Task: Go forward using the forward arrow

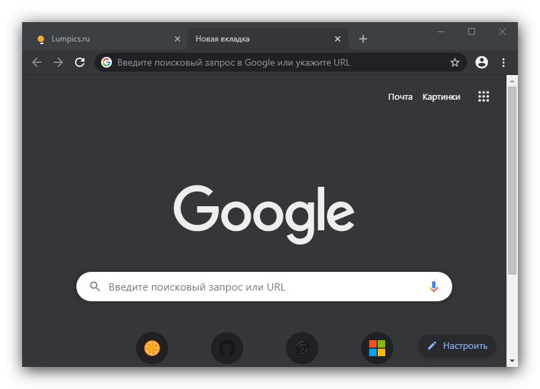Action: point(58,62)
